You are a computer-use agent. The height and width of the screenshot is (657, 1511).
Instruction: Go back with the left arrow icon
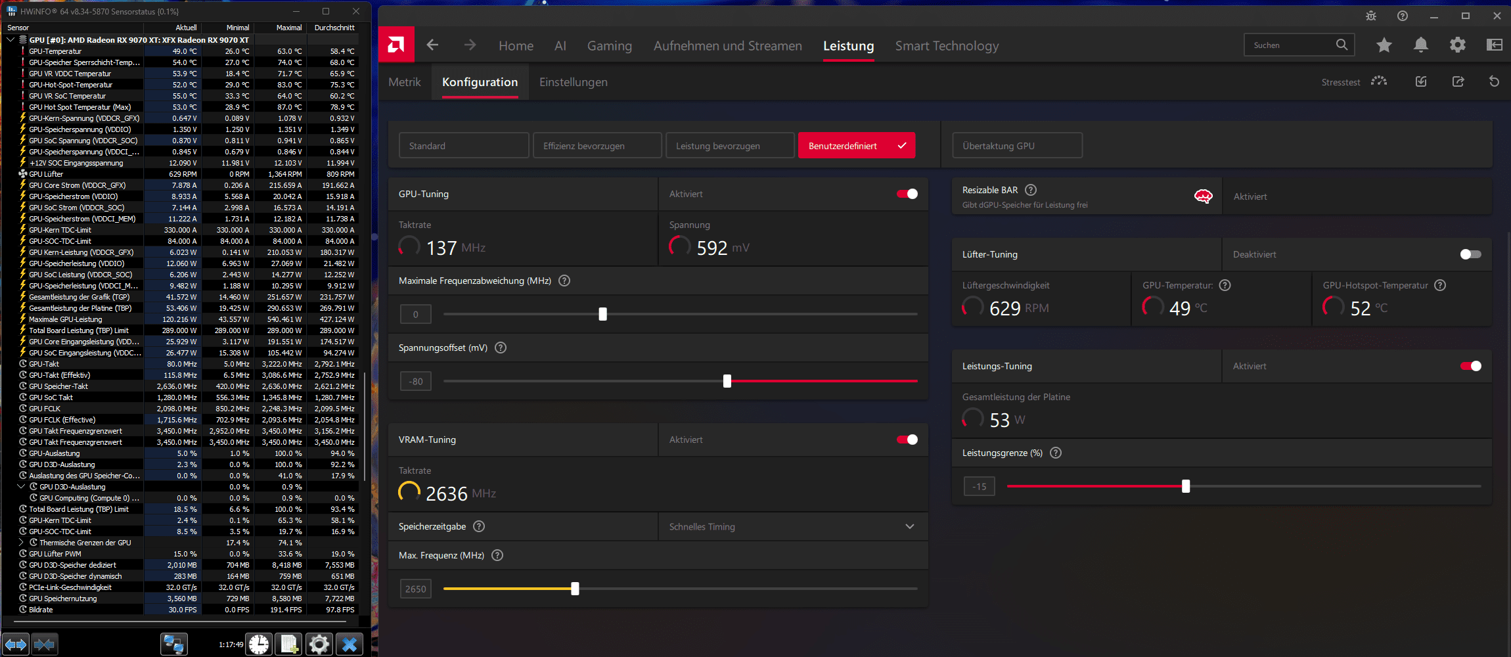tap(432, 45)
